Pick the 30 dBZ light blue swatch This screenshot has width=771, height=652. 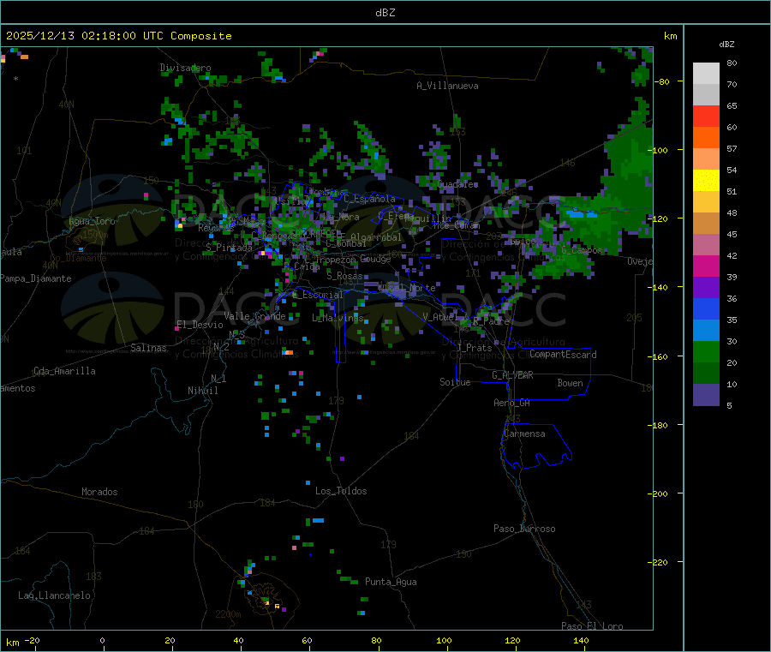pos(706,331)
